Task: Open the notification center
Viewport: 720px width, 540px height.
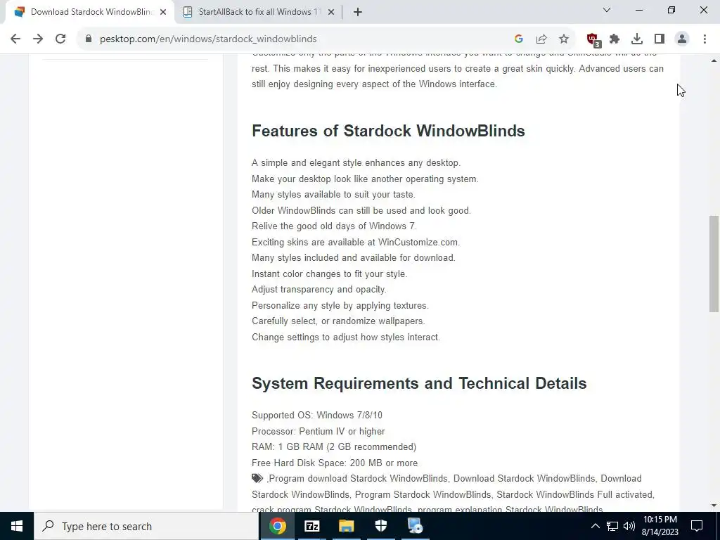Action: (x=697, y=526)
